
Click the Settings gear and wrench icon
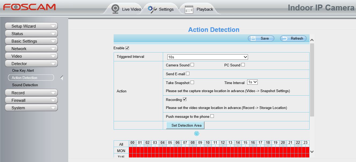tap(152, 9)
